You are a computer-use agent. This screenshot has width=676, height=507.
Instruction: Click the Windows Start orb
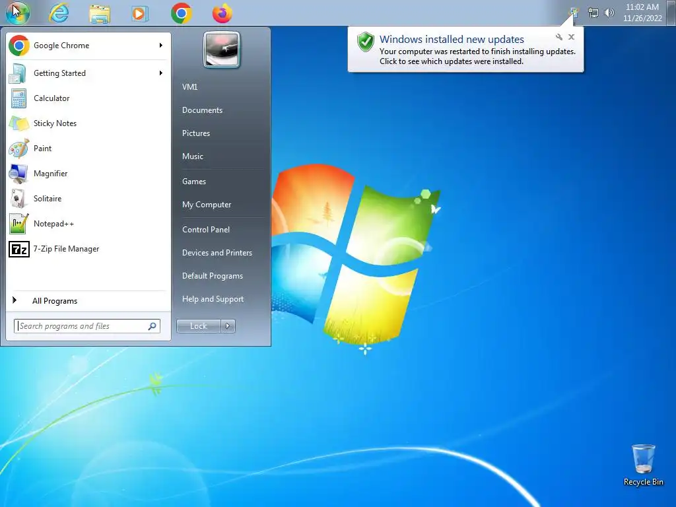[x=18, y=13]
